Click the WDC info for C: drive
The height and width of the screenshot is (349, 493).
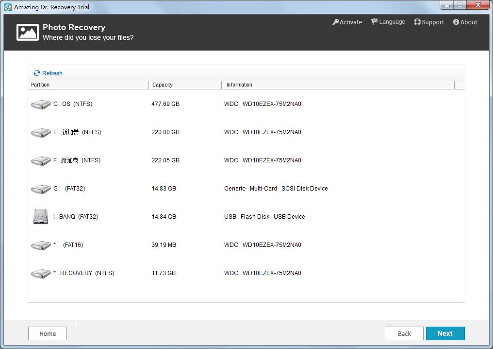click(x=263, y=104)
